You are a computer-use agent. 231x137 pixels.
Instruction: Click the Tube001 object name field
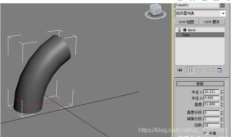coord(197,5)
